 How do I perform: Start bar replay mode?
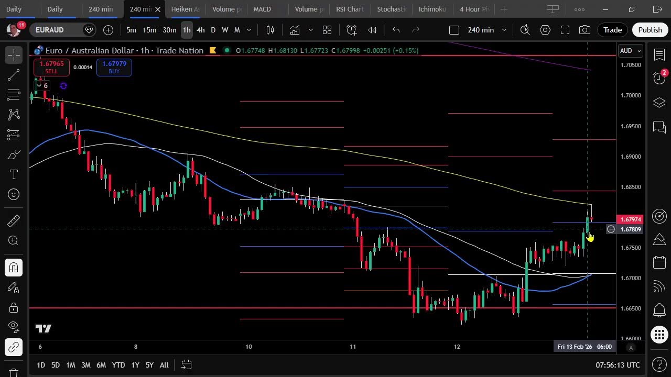[x=372, y=30]
